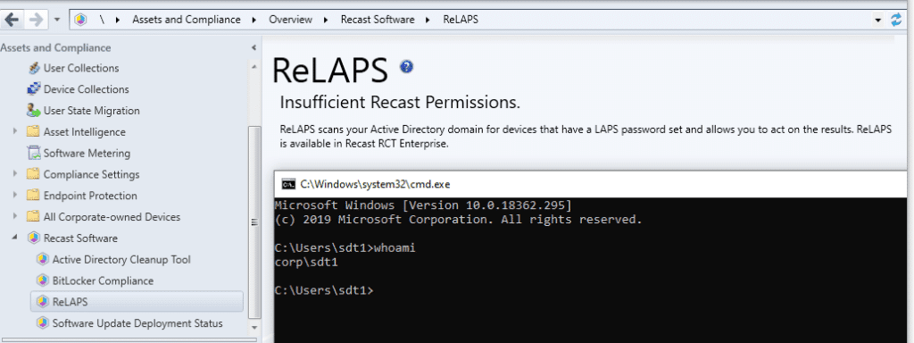Expand the Endpoint Protection folder

15,196
